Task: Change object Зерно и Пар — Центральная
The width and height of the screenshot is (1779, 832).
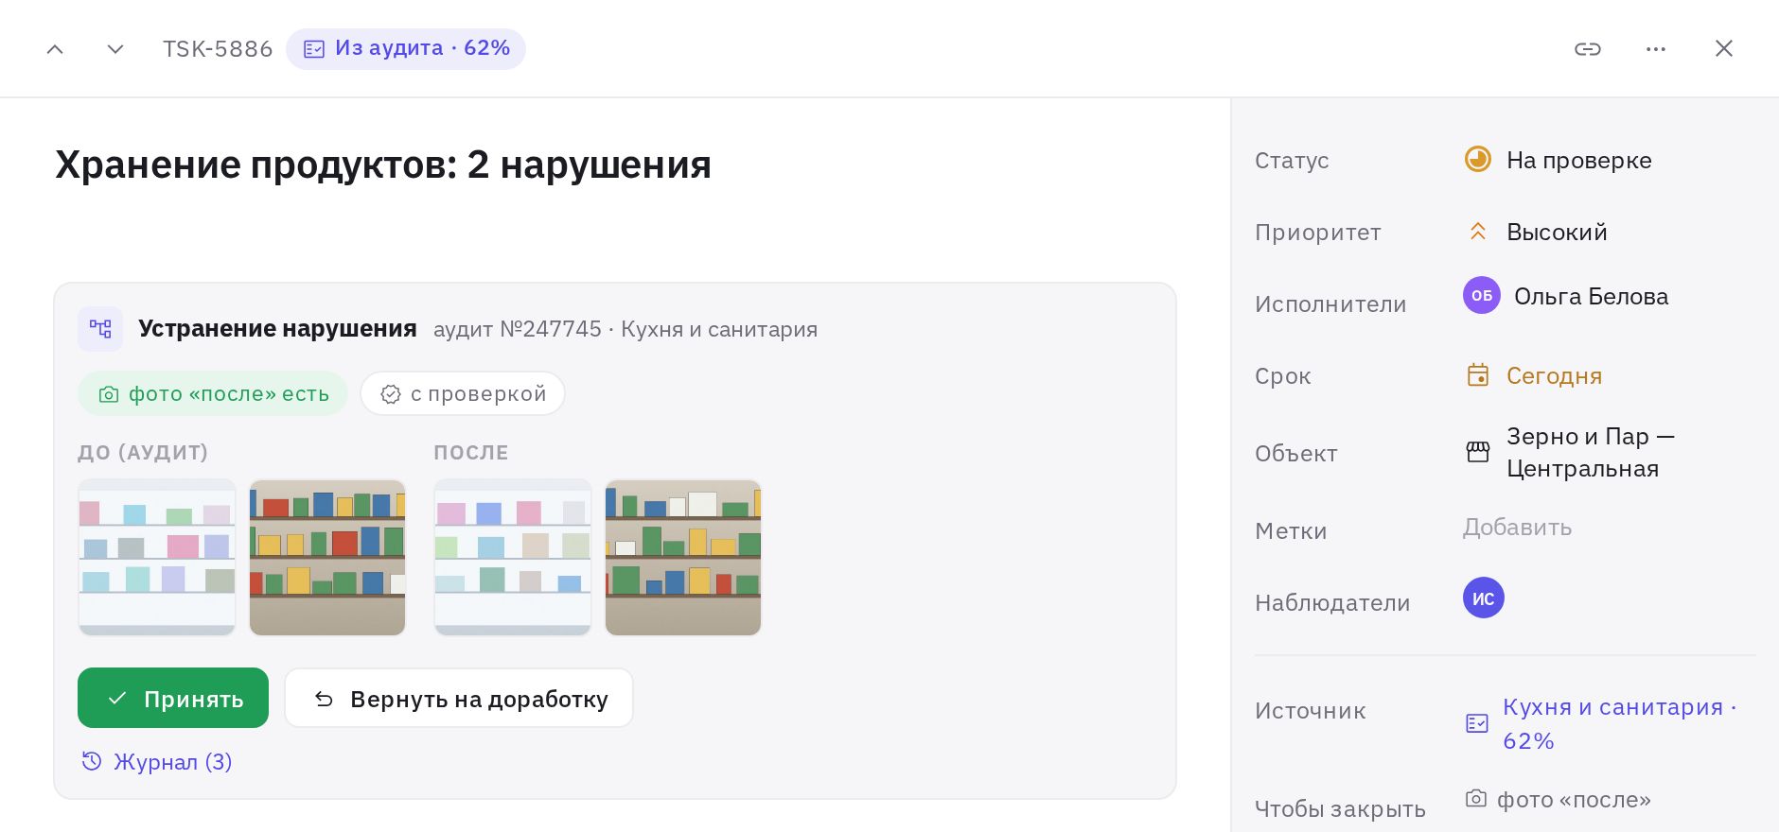Action: pyautogui.click(x=1590, y=452)
